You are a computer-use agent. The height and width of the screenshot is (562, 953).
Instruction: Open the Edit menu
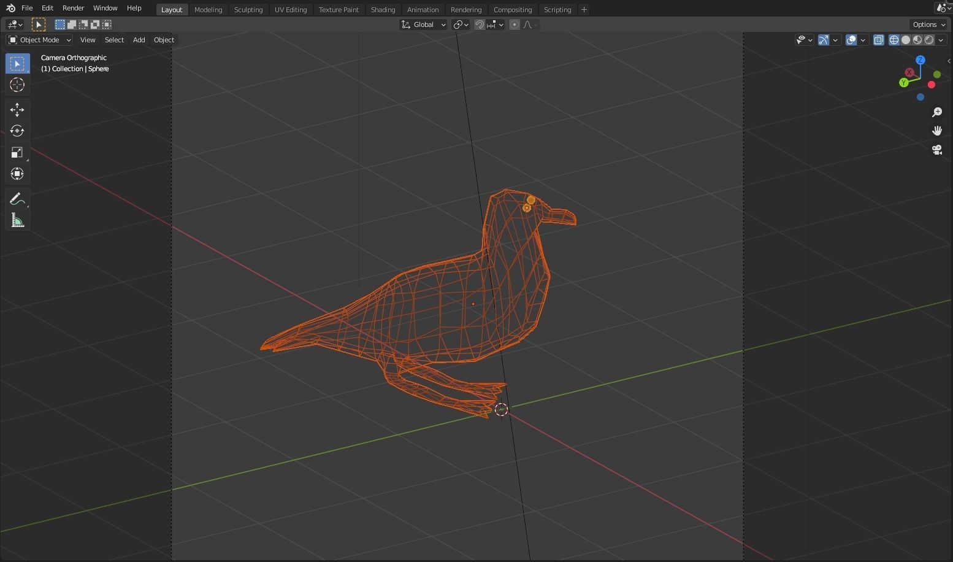point(47,9)
